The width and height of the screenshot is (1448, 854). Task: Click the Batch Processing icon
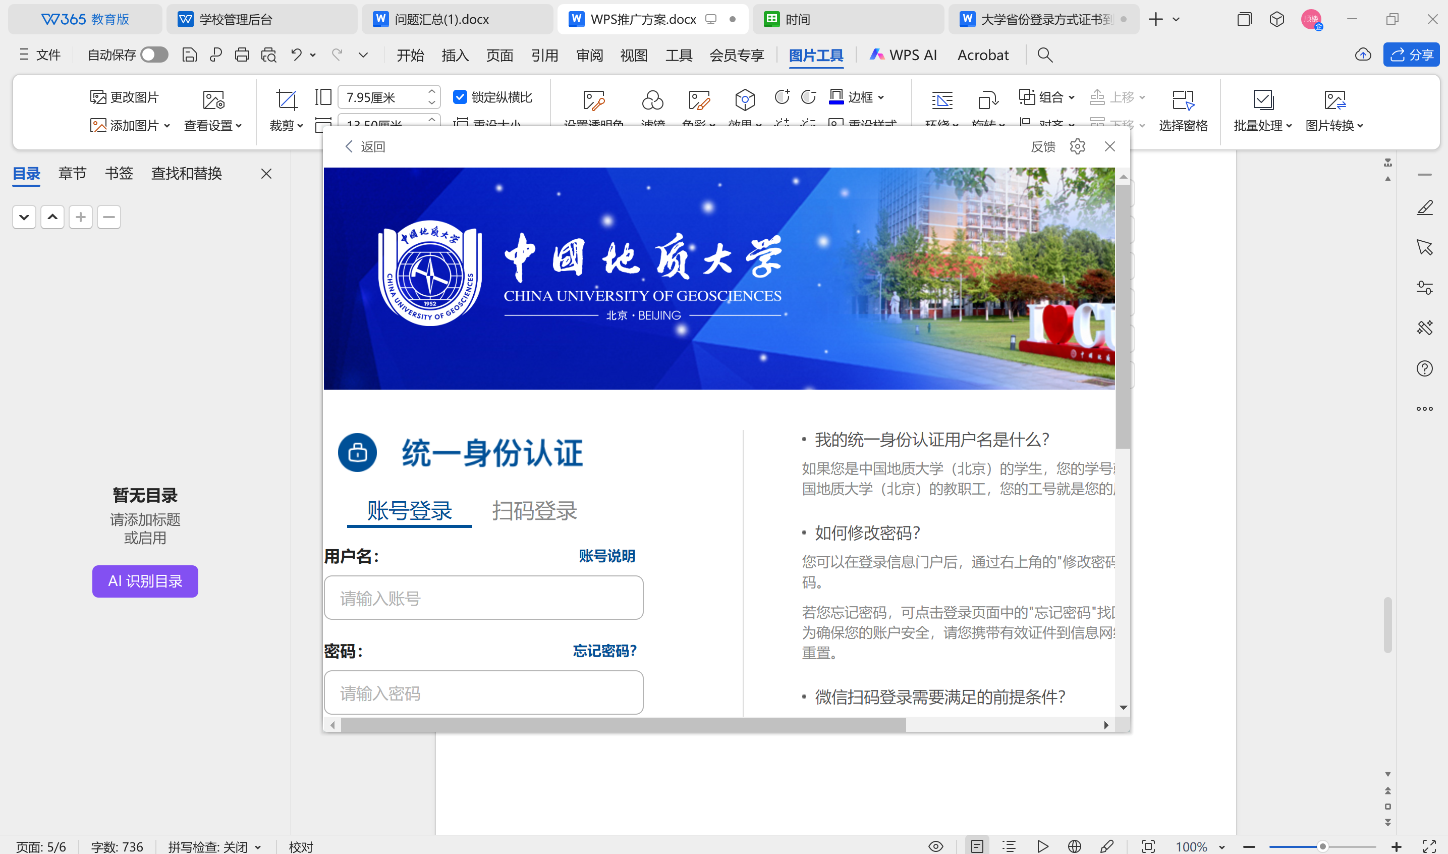click(x=1263, y=99)
